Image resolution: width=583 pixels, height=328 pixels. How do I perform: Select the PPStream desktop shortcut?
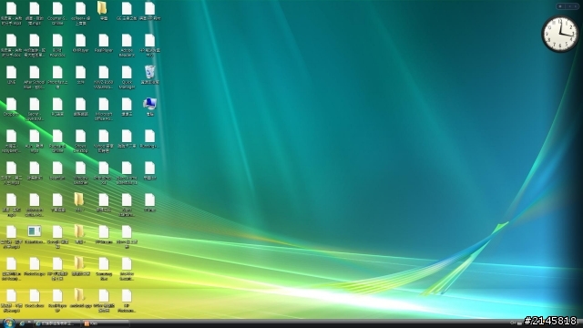103,235
